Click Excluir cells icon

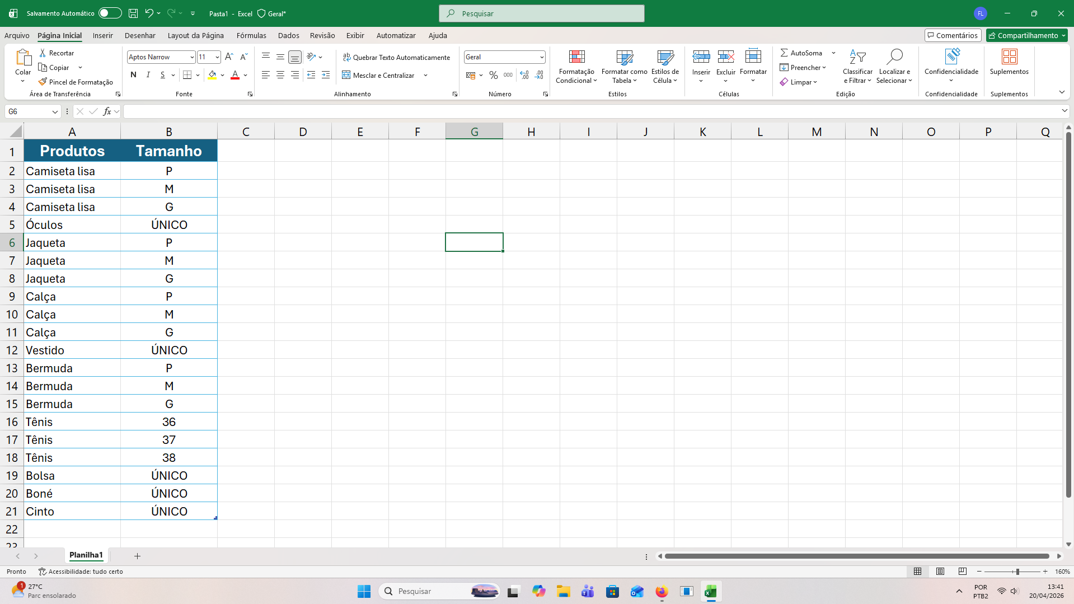726,57
